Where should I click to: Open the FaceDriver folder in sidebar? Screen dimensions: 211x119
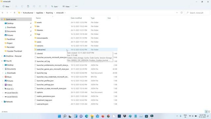[x=11, y=39]
